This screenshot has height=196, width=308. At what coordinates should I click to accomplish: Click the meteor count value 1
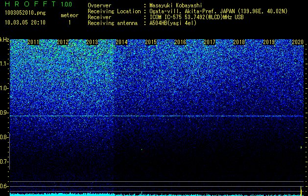(x=70, y=23)
